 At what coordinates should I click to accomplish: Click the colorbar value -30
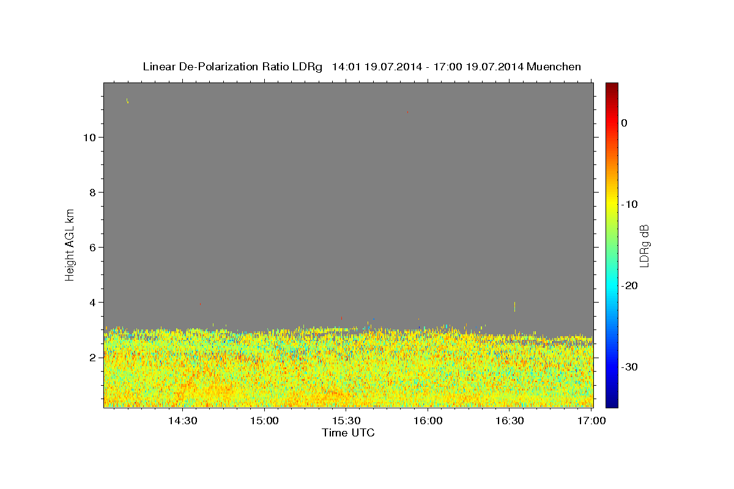(x=629, y=367)
